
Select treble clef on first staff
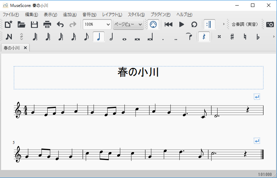pos(18,110)
